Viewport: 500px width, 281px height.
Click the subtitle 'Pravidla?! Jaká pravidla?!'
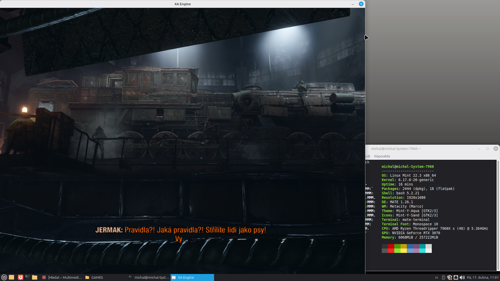click(x=164, y=230)
